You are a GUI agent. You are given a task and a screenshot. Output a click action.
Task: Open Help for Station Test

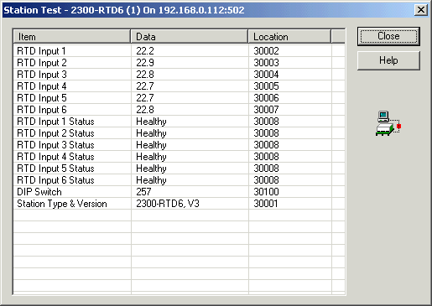(x=388, y=60)
